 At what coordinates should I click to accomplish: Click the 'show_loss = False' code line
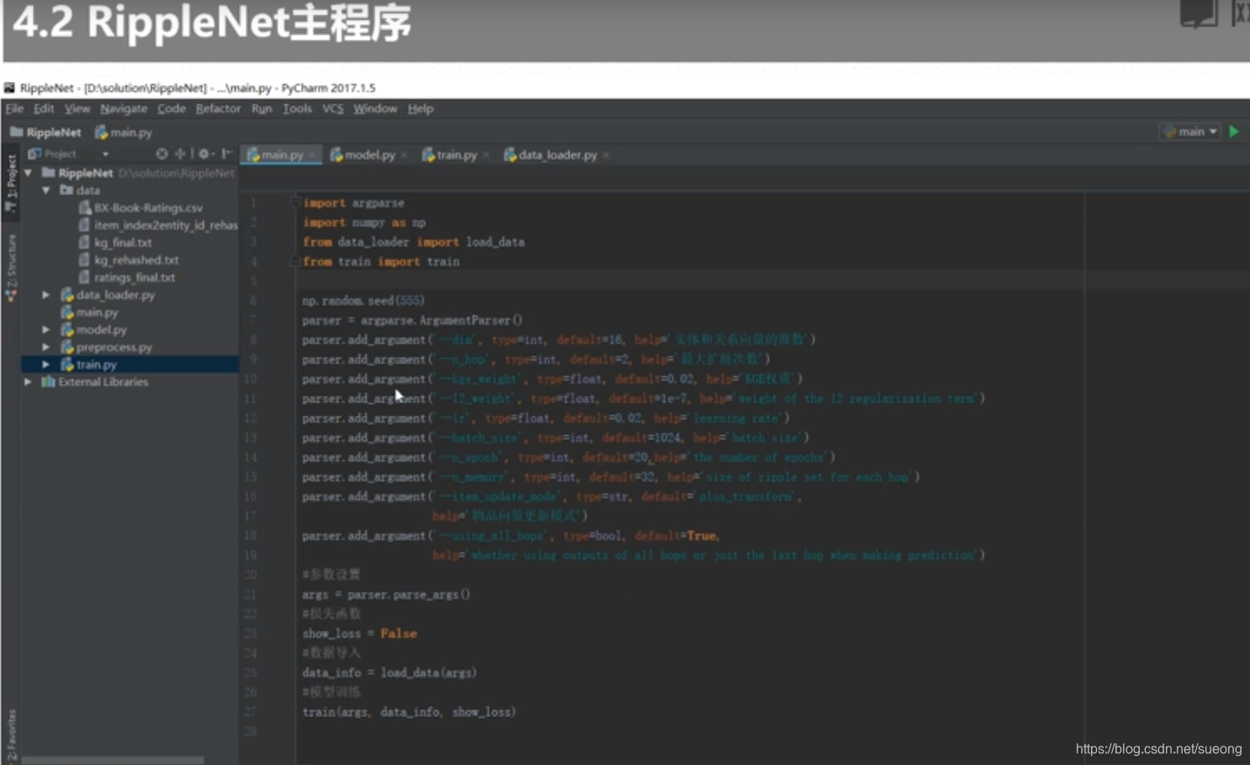click(x=359, y=634)
